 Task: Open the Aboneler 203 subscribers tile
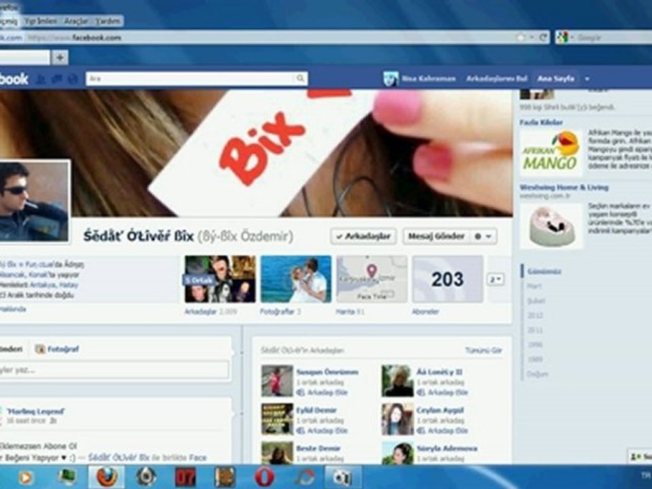448,279
